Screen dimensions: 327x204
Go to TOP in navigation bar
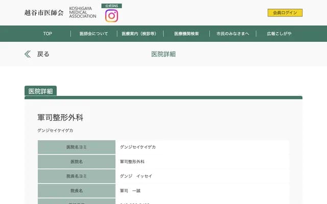coord(48,34)
